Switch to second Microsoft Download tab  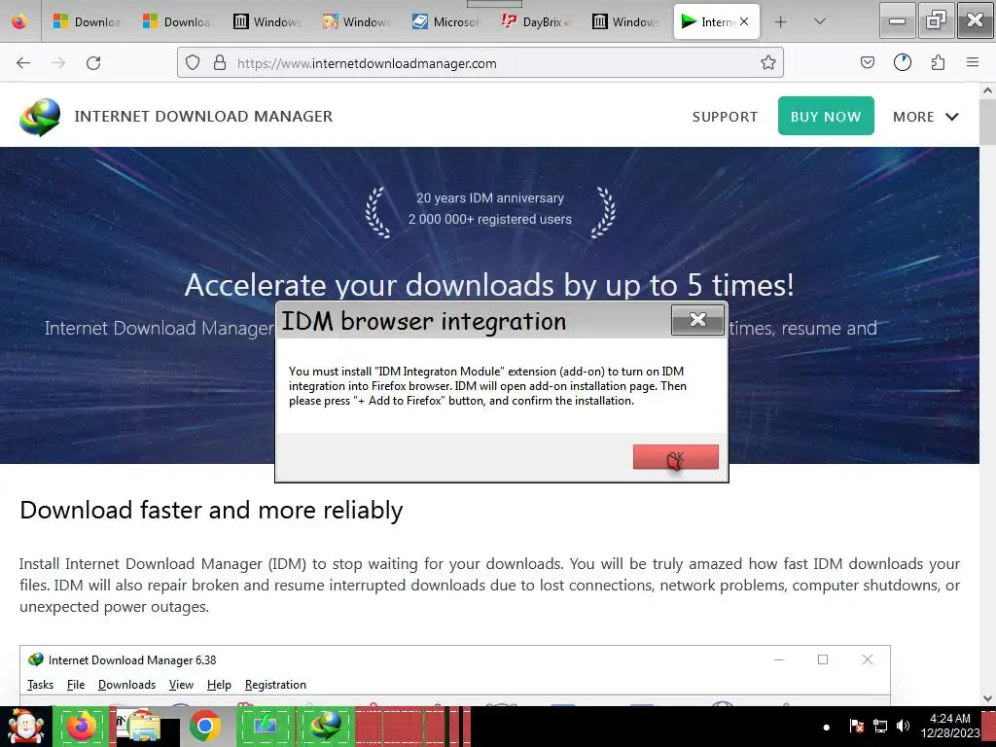tap(176, 21)
